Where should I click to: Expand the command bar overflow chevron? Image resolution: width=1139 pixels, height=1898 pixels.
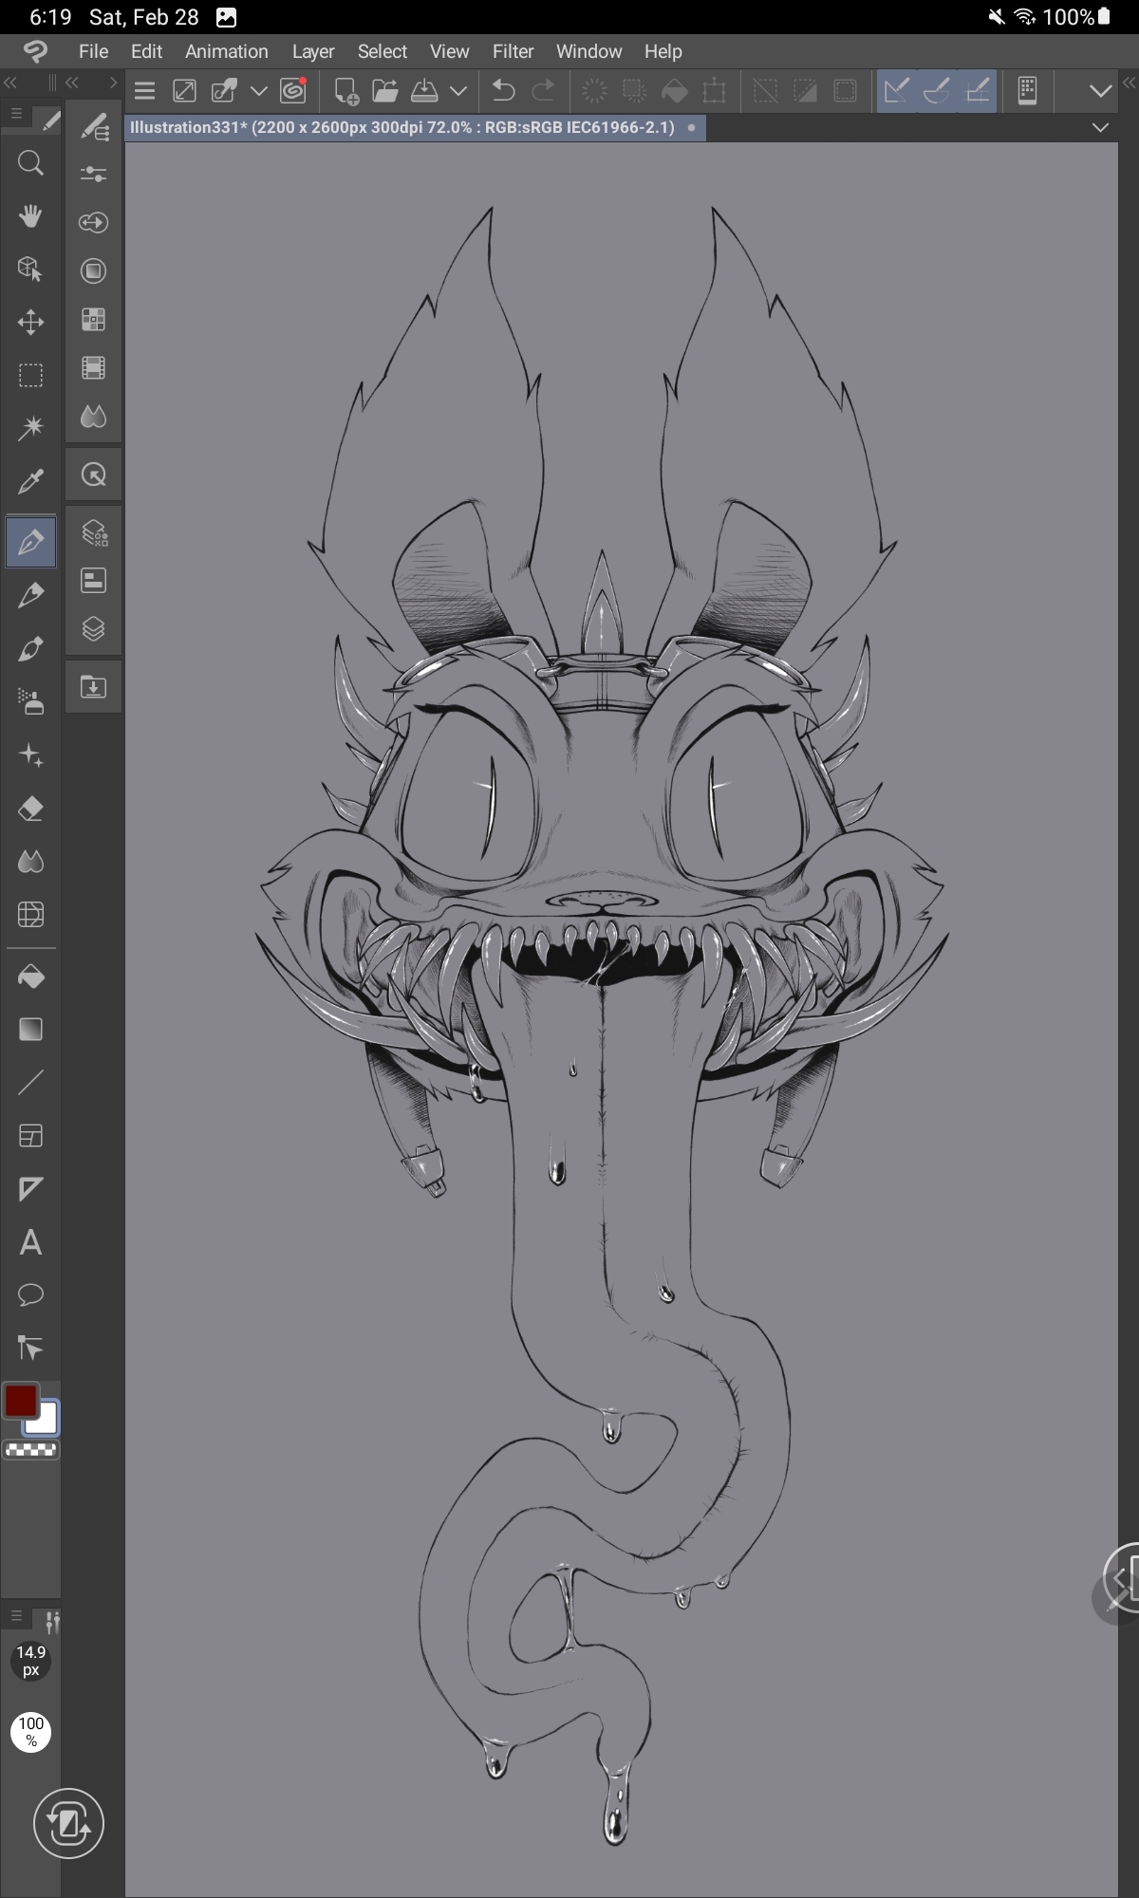coord(1100,91)
